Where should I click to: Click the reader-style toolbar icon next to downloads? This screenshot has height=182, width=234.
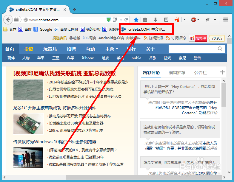[x=166, y=20]
